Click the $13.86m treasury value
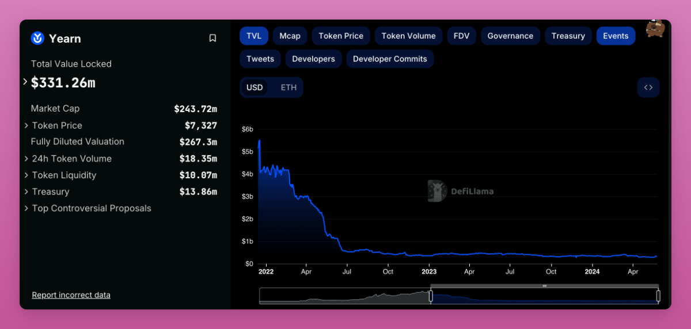 tap(198, 192)
